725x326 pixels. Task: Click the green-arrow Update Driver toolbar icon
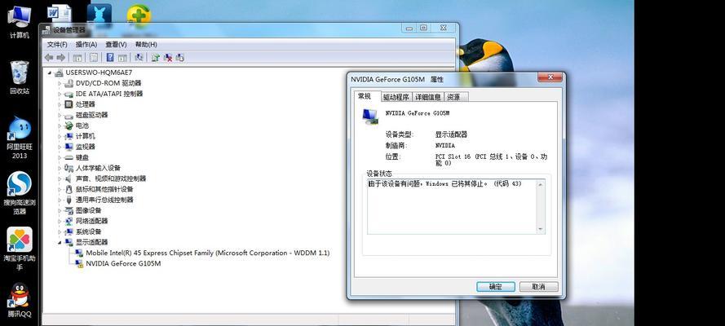(x=156, y=58)
